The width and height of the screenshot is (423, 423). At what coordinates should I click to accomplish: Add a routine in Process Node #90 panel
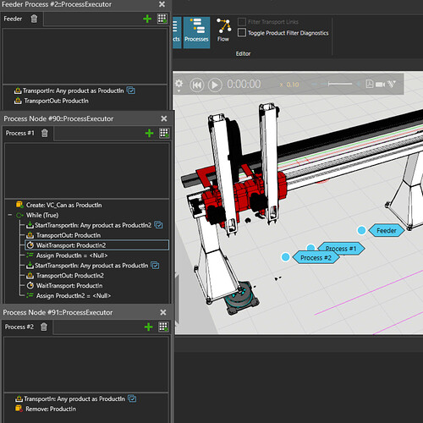click(x=149, y=133)
